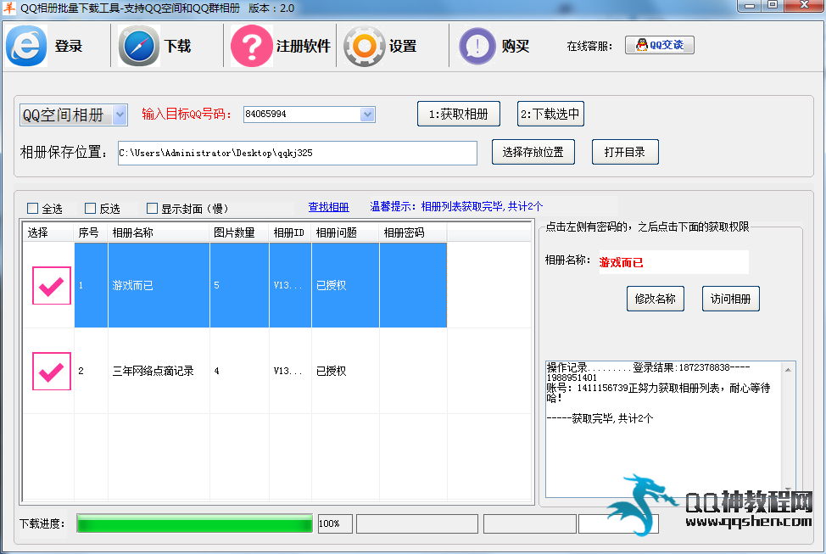The width and height of the screenshot is (826, 554).
Task: Click the operation log scrollbar up arrow
Action: (788, 370)
